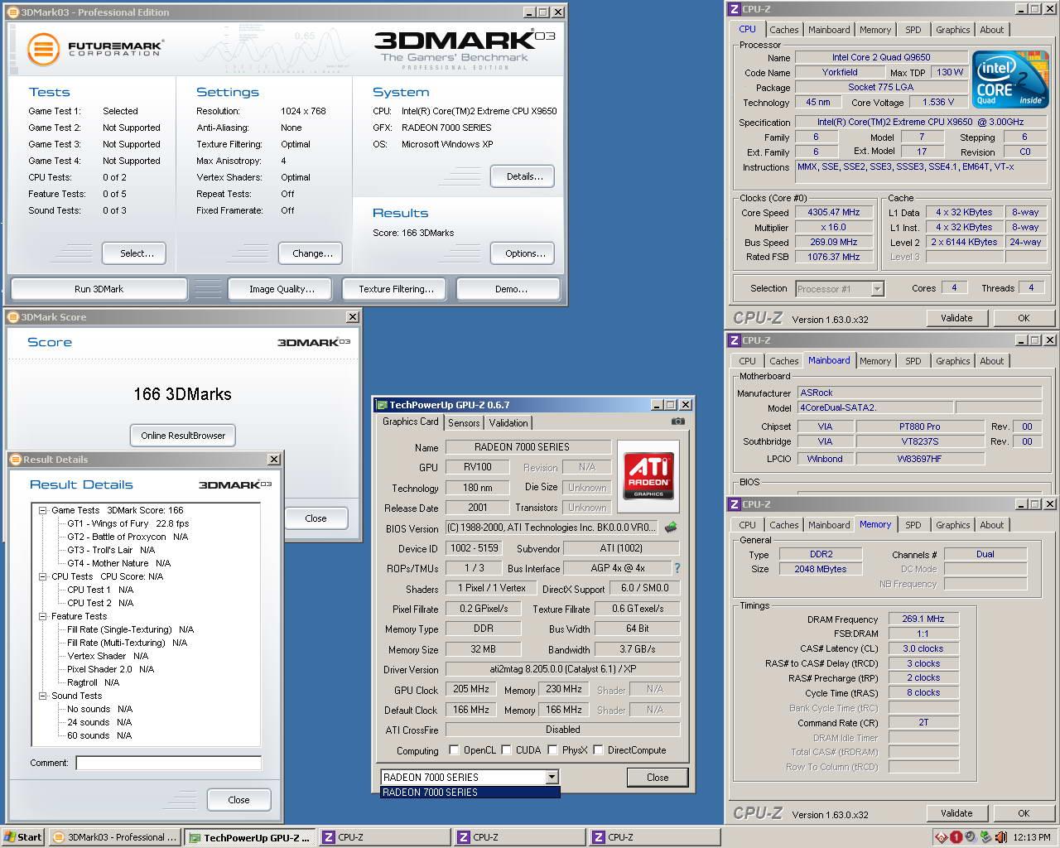Viewport: 1060px width, 848px height.
Task: Enable the PhysX checkbox
Action: 552,750
